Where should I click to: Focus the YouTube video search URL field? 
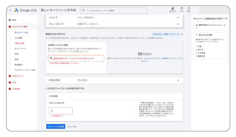(x=76, y=58)
